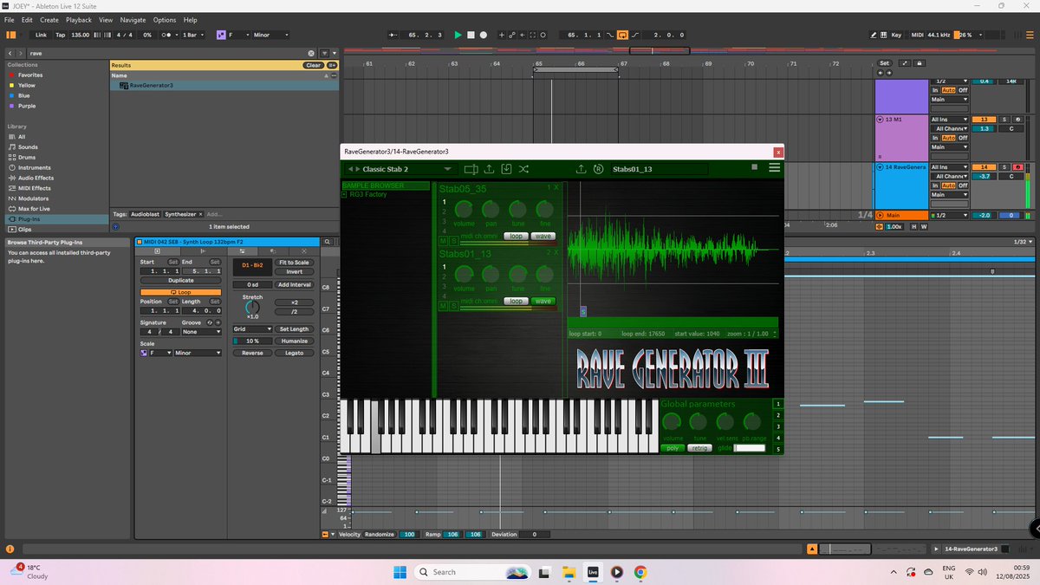Go back with browser history left arrow
The height and width of the screenshot is (585, 1040).
click(x=10, y=53)
